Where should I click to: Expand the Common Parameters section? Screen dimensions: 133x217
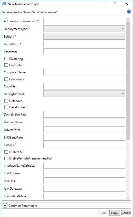(5, 205)
